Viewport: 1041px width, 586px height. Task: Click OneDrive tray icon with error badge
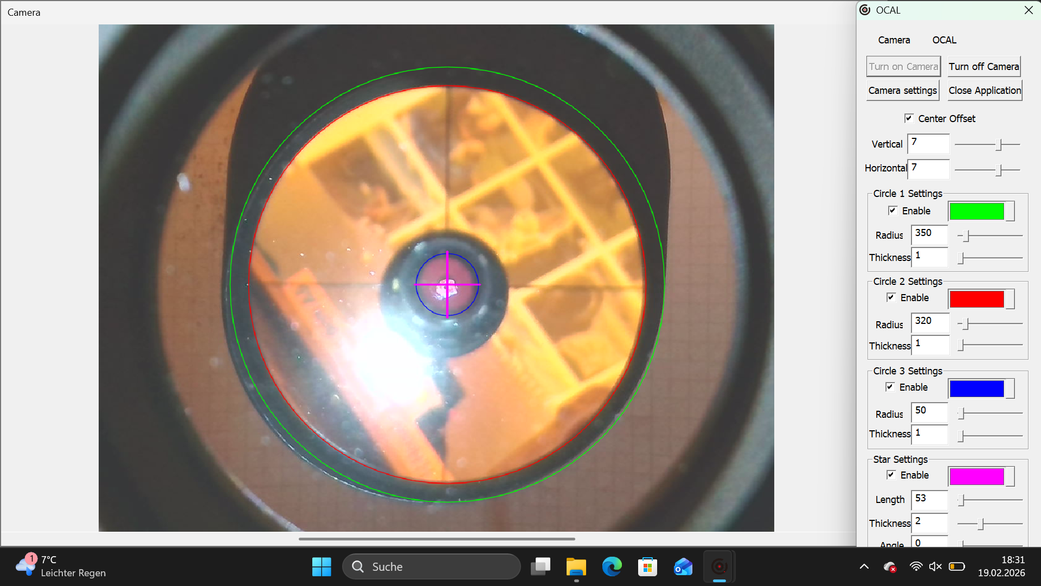[890, 567]
